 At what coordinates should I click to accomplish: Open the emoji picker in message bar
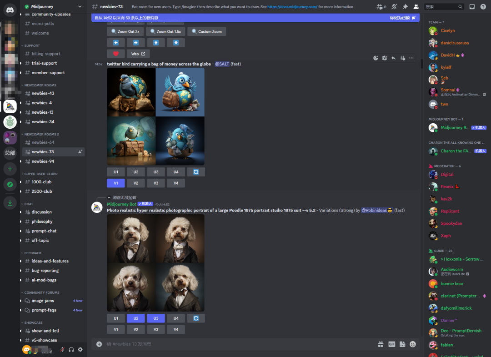(x=413, y=344)
